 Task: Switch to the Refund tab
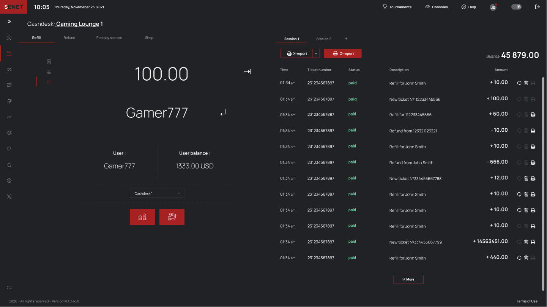[x=69, y=37]
